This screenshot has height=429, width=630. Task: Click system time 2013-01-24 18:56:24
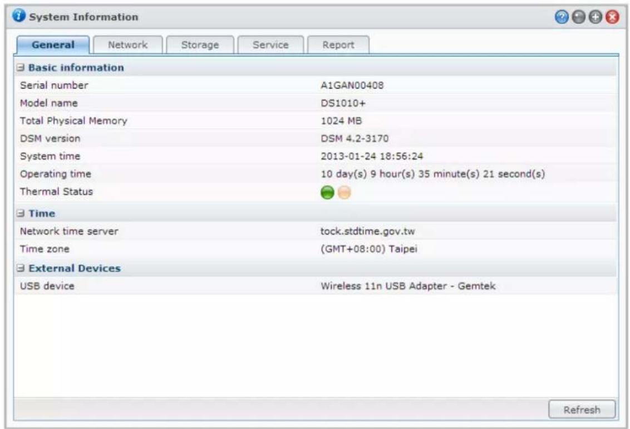click(x=372, y=156)
